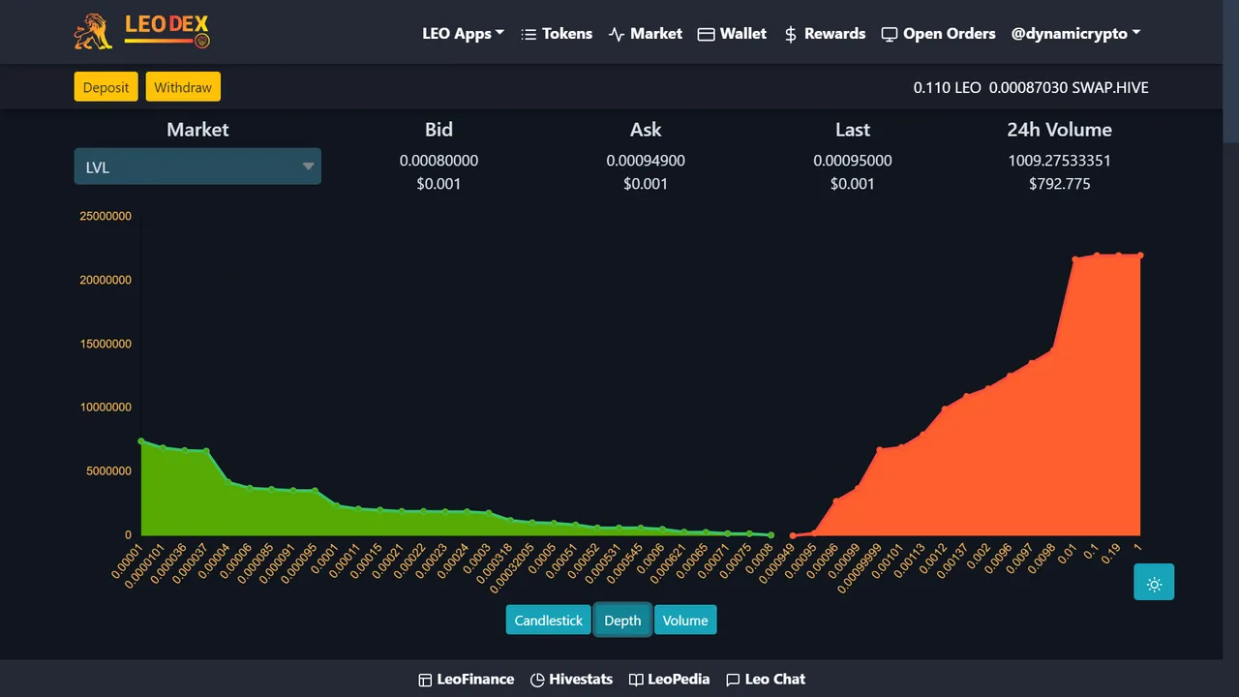The width and height of the screenshot is (1239, 697).
Task: Expand the LEO Apps dropdown menu
Action: tap(464, 33)
